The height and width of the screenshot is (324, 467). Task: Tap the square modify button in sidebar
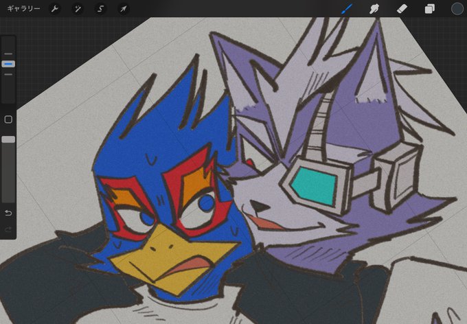tap(8, 119)
